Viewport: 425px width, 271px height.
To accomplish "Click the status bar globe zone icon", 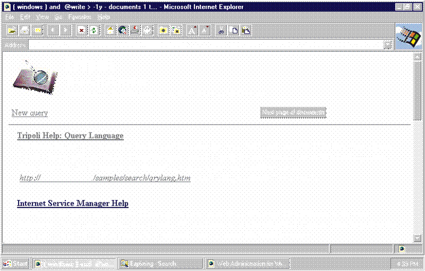I will point(402,249).
